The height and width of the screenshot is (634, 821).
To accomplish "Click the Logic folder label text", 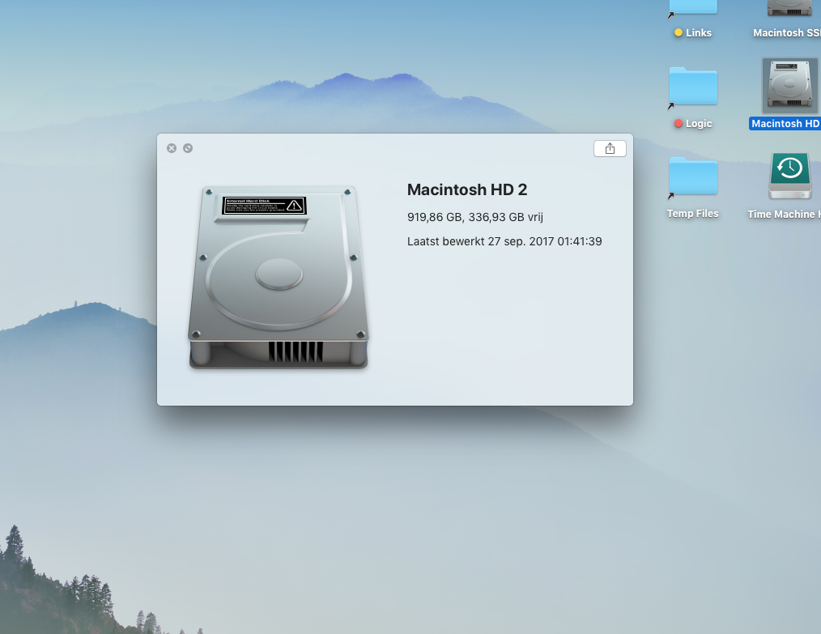I will click(699, 124).
